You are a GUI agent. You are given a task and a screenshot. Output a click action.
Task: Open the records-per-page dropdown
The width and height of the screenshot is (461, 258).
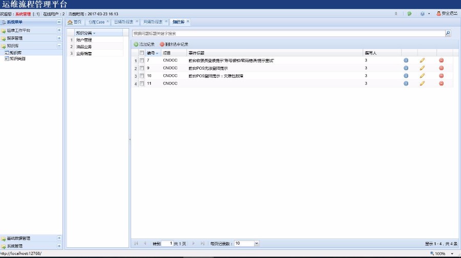(x=257, y=243)
